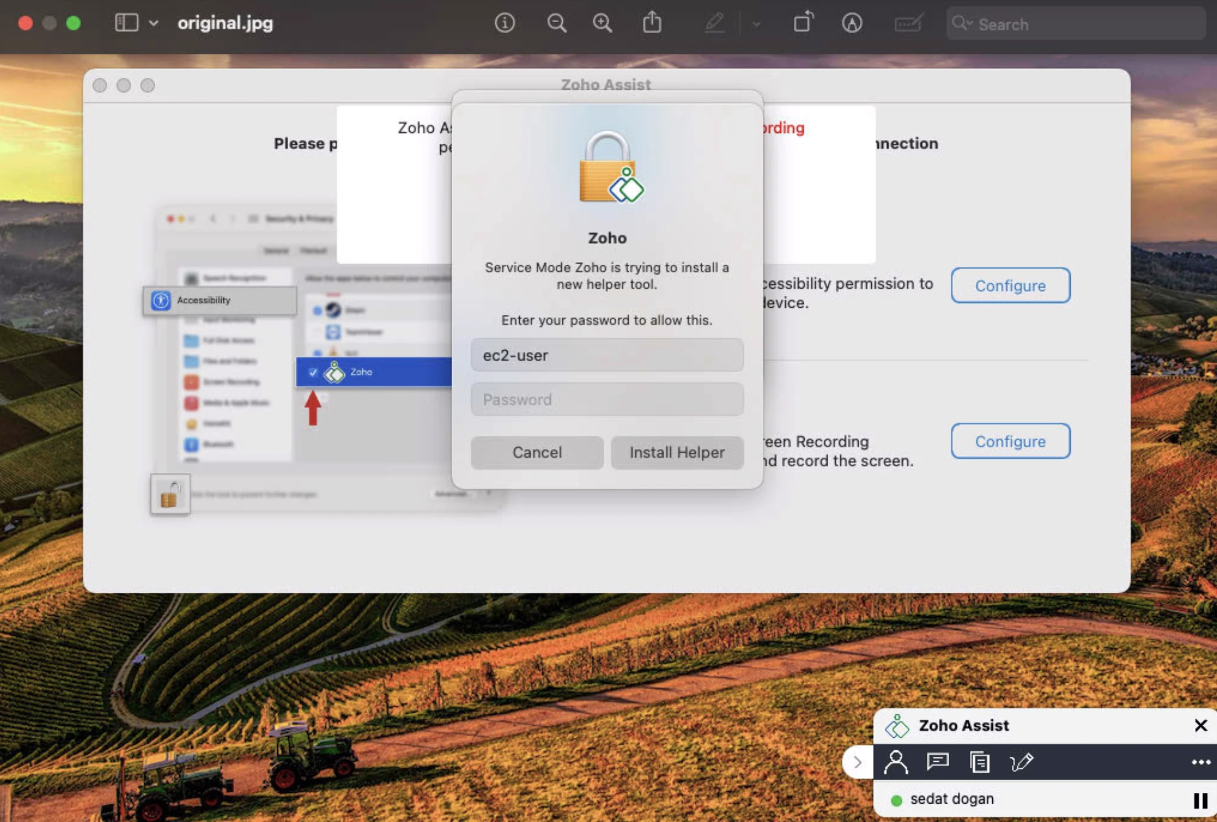Viewport: 1217px width, 822px height.
Task: Click the ec2-user username field
Action: (607, 355)
